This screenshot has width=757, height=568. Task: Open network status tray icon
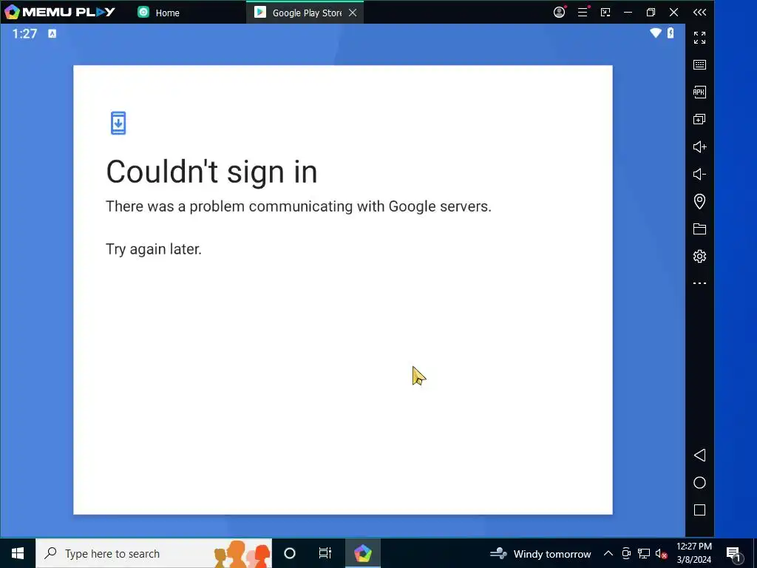coord(644,553)
